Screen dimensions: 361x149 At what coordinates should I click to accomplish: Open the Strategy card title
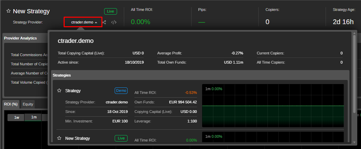(x=73, y=91)
